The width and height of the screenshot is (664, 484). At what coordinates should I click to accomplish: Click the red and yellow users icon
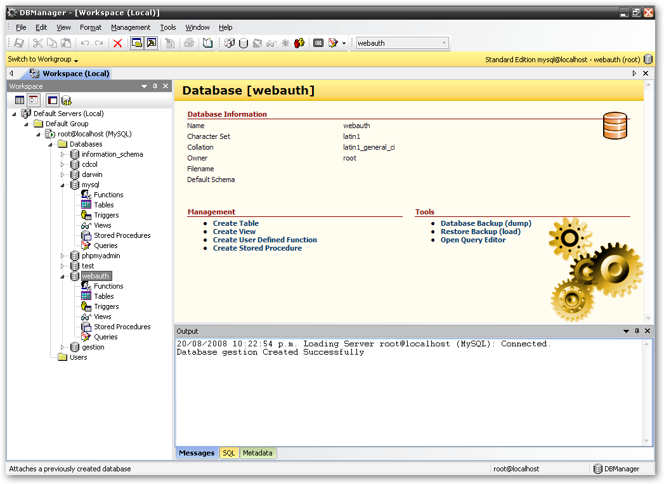click(x=299, y=43)
